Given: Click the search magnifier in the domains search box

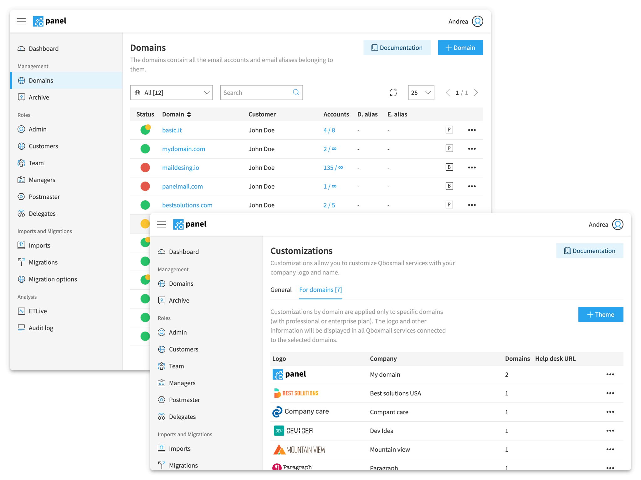Looking at the screenshot, I should [x=295, y=92].
